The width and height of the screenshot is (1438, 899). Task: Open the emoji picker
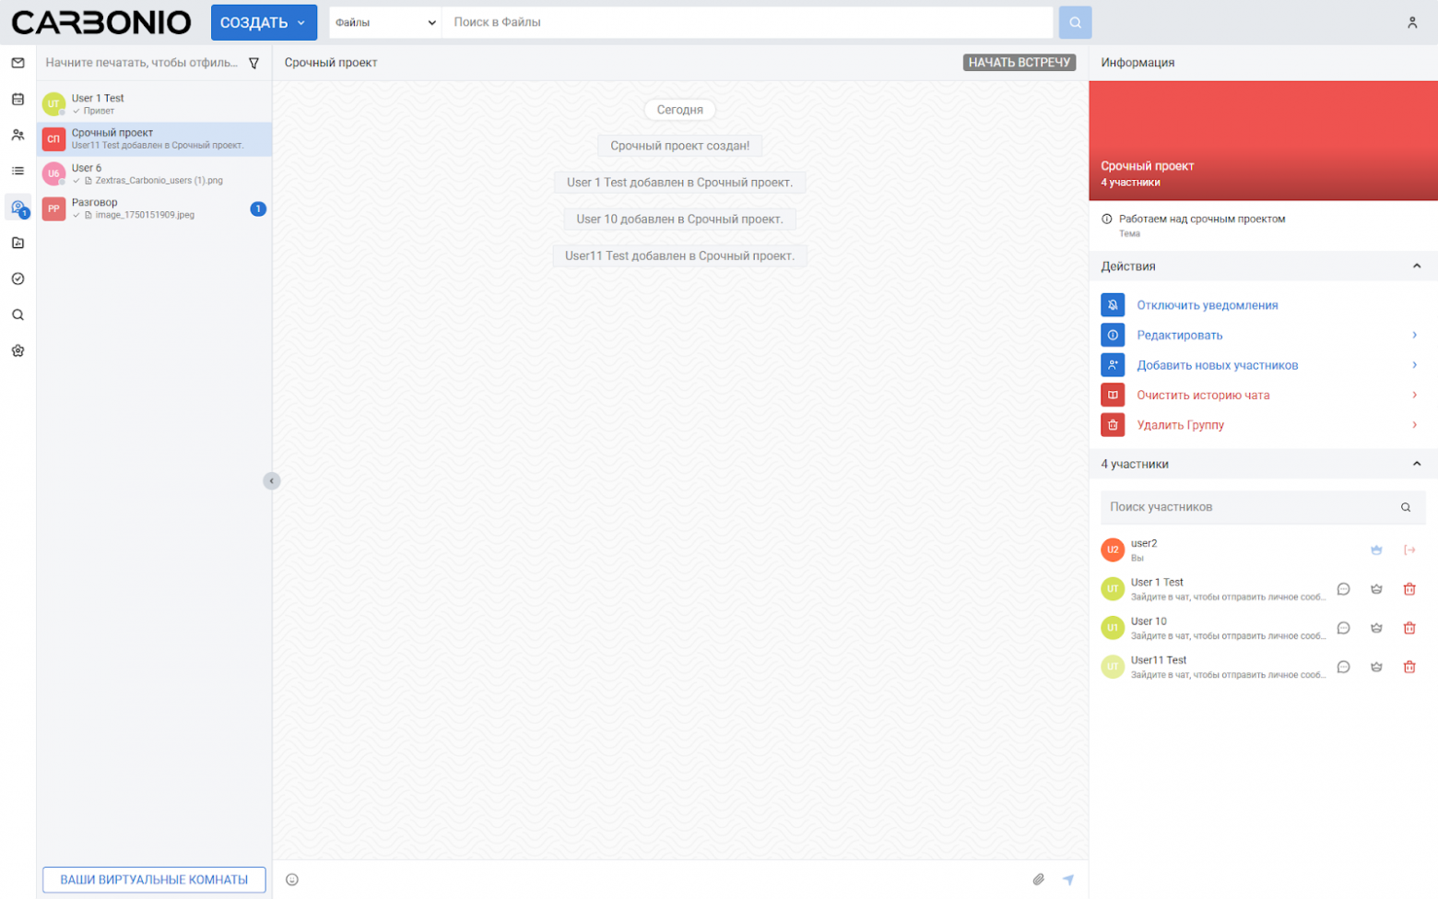click(292, 880)
